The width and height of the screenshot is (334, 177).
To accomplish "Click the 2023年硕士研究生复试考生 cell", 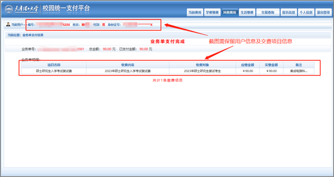I will tap(202, 71).
